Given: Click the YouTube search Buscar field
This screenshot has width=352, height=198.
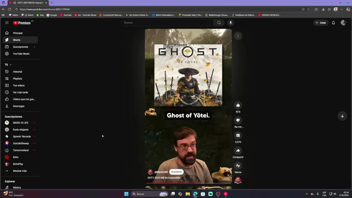Looking at the screenshot, I should pos(167,23).
